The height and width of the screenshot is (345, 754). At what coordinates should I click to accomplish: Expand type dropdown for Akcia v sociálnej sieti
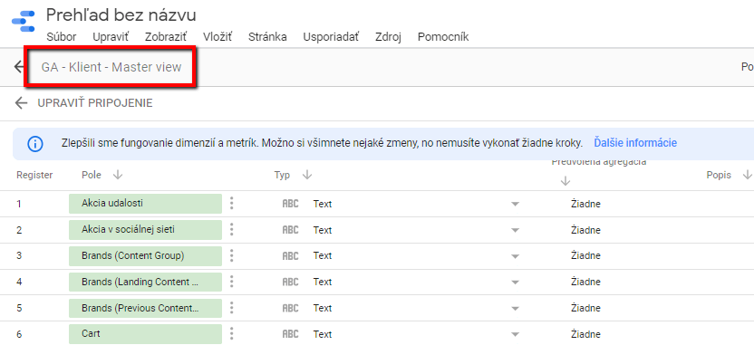pos(515,231)
